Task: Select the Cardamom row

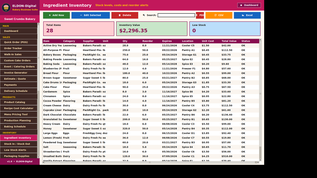Action: [x=151, y=92]
